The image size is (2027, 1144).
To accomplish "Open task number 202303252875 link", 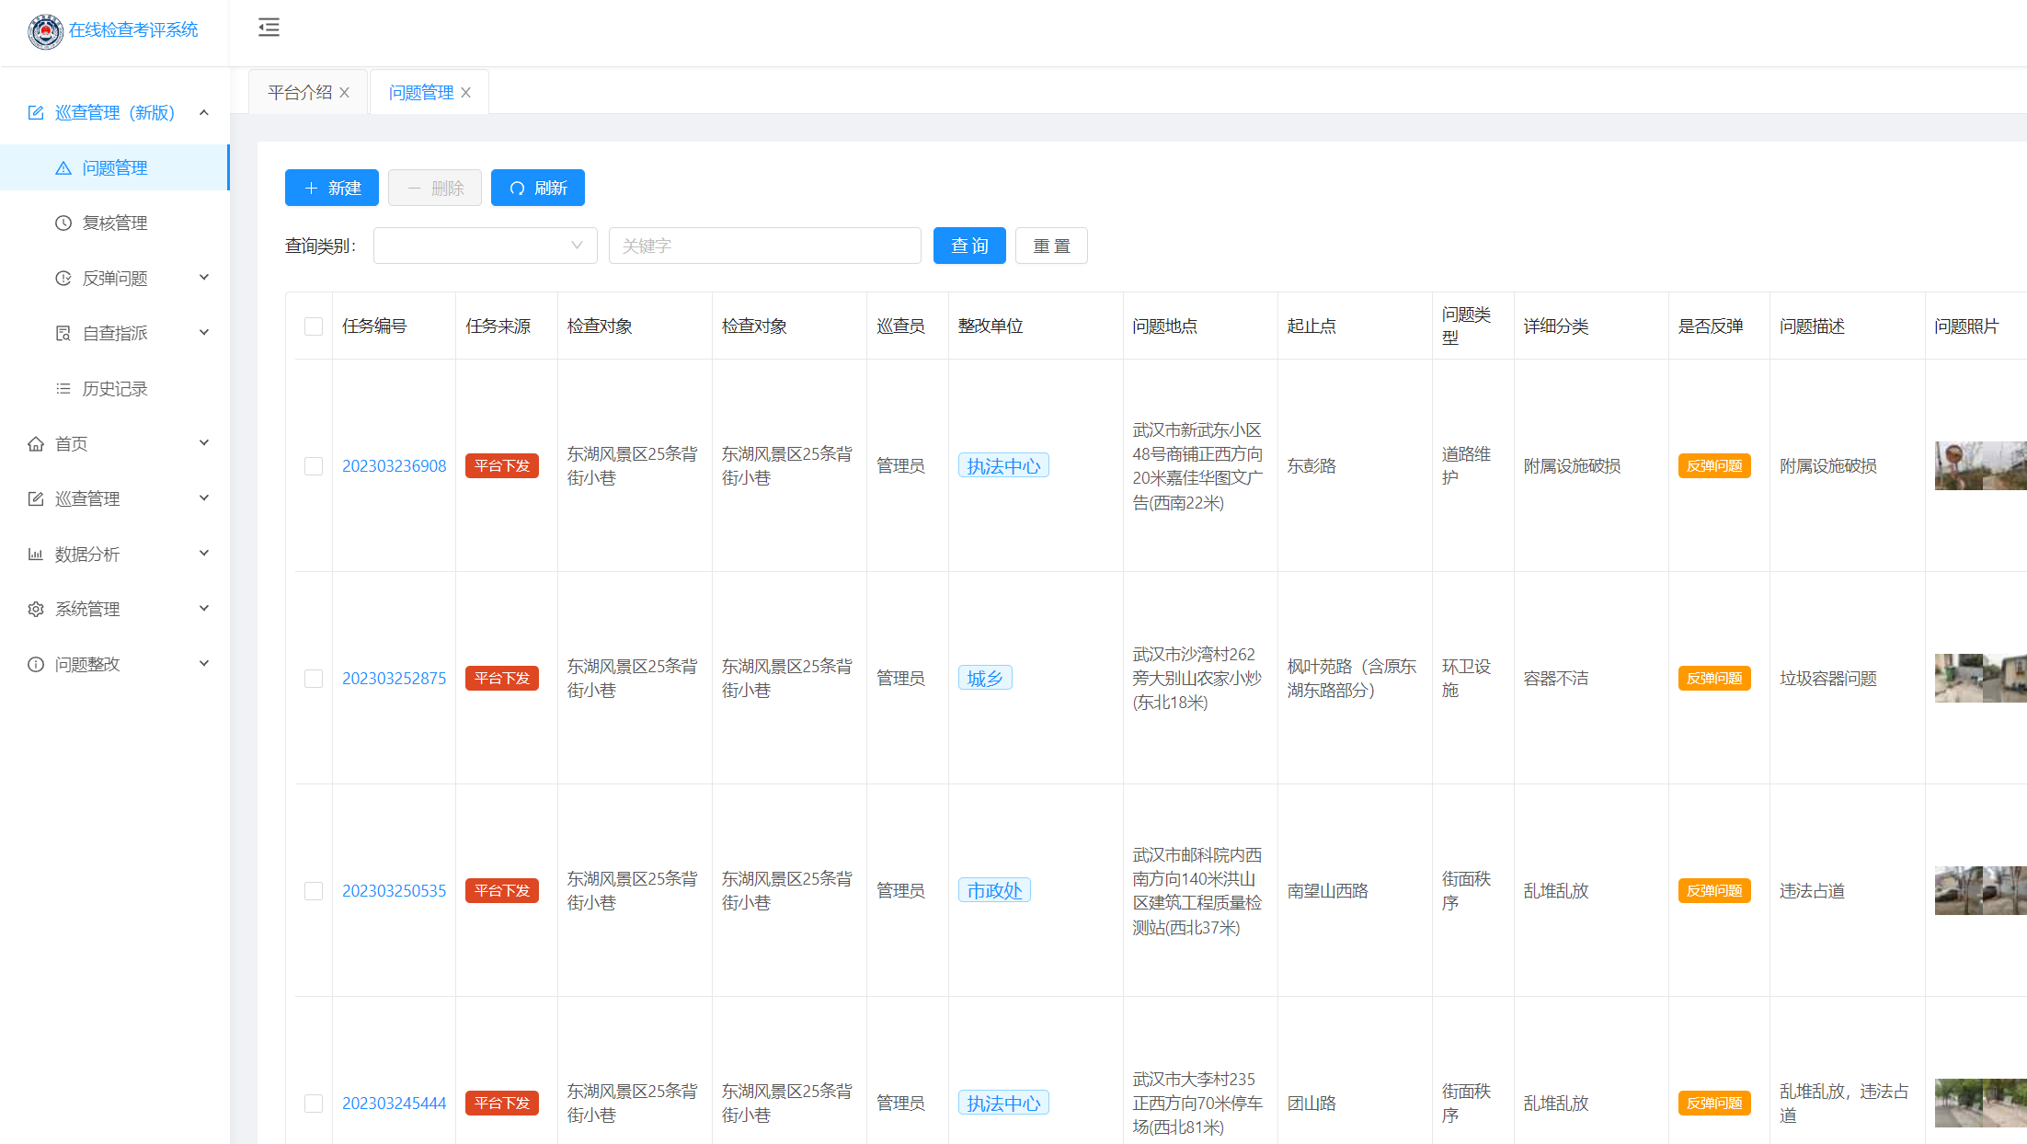I will coord(394,679).
